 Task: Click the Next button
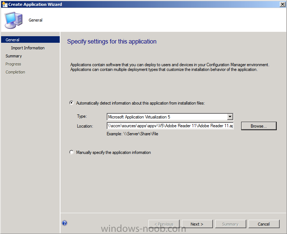(x=197, y=224)
